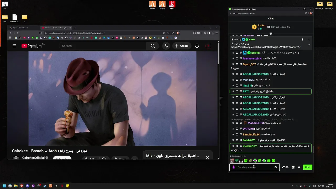The image size is (336, 189).
Task: Open the YouTube account avatar menu
Action: point(209,46)
